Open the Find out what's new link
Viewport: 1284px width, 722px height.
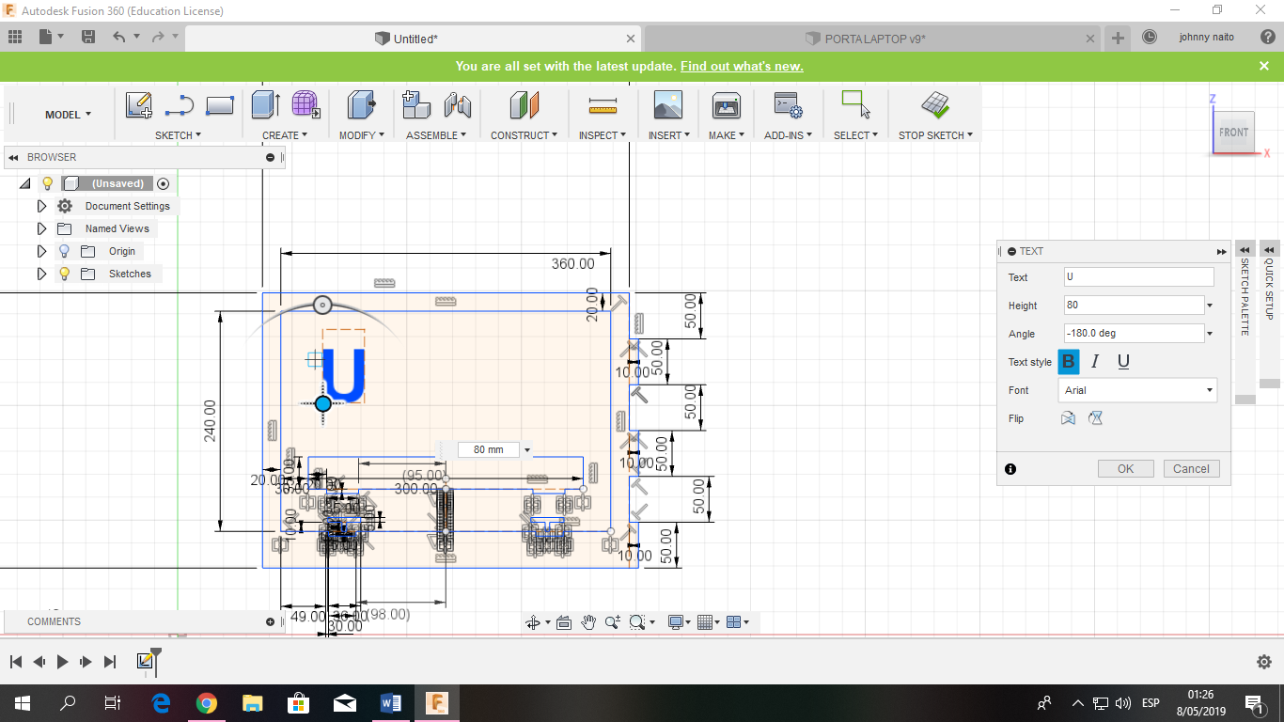click(x=742, y=67)
